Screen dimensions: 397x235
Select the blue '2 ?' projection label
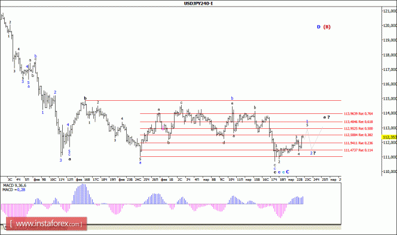coord(313,153)
